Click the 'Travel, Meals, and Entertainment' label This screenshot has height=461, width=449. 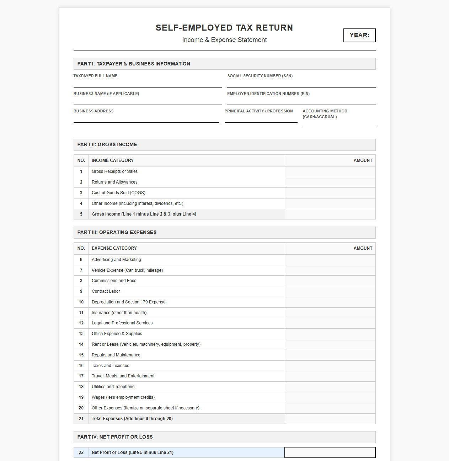123,376
